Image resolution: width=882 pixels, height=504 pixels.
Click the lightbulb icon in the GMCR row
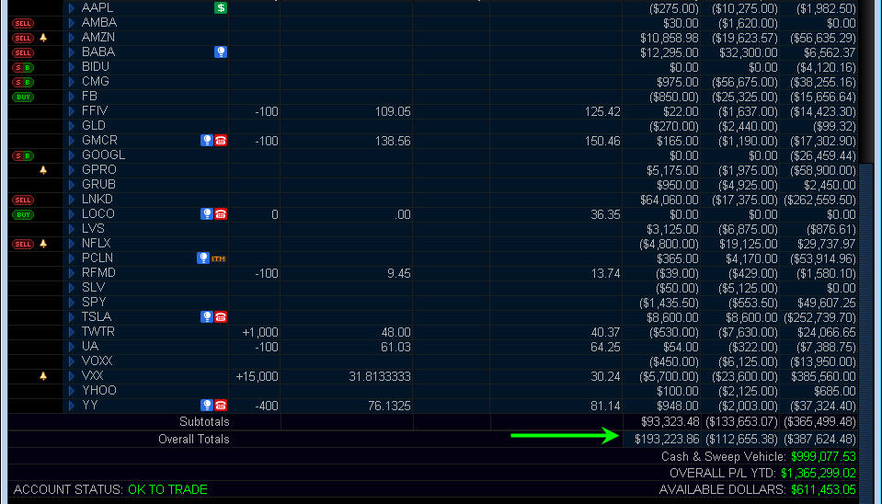(x=206, y=141)
